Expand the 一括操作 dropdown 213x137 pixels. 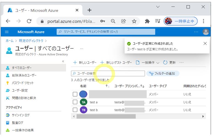[x=148, y=62]
